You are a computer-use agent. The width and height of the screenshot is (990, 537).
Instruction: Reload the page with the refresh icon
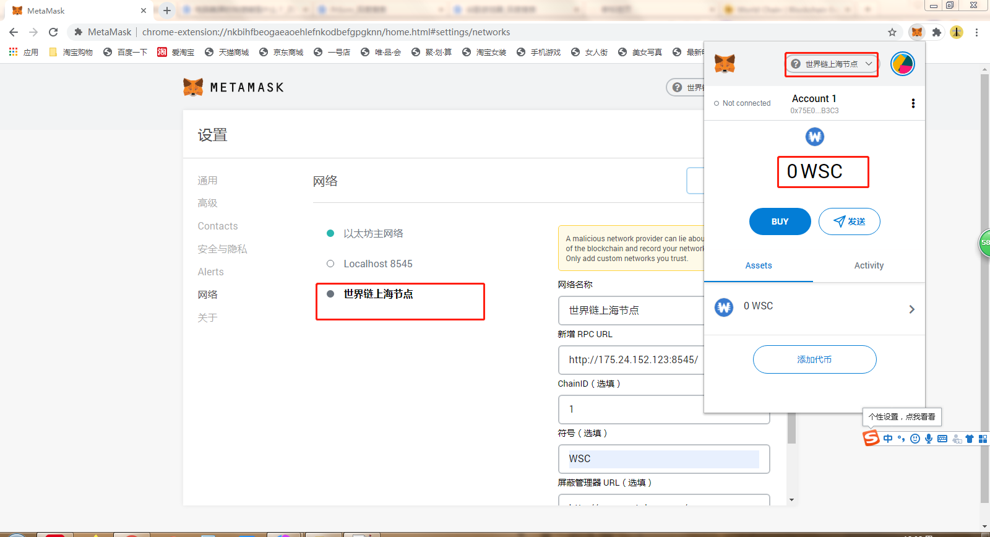point(53,32)
